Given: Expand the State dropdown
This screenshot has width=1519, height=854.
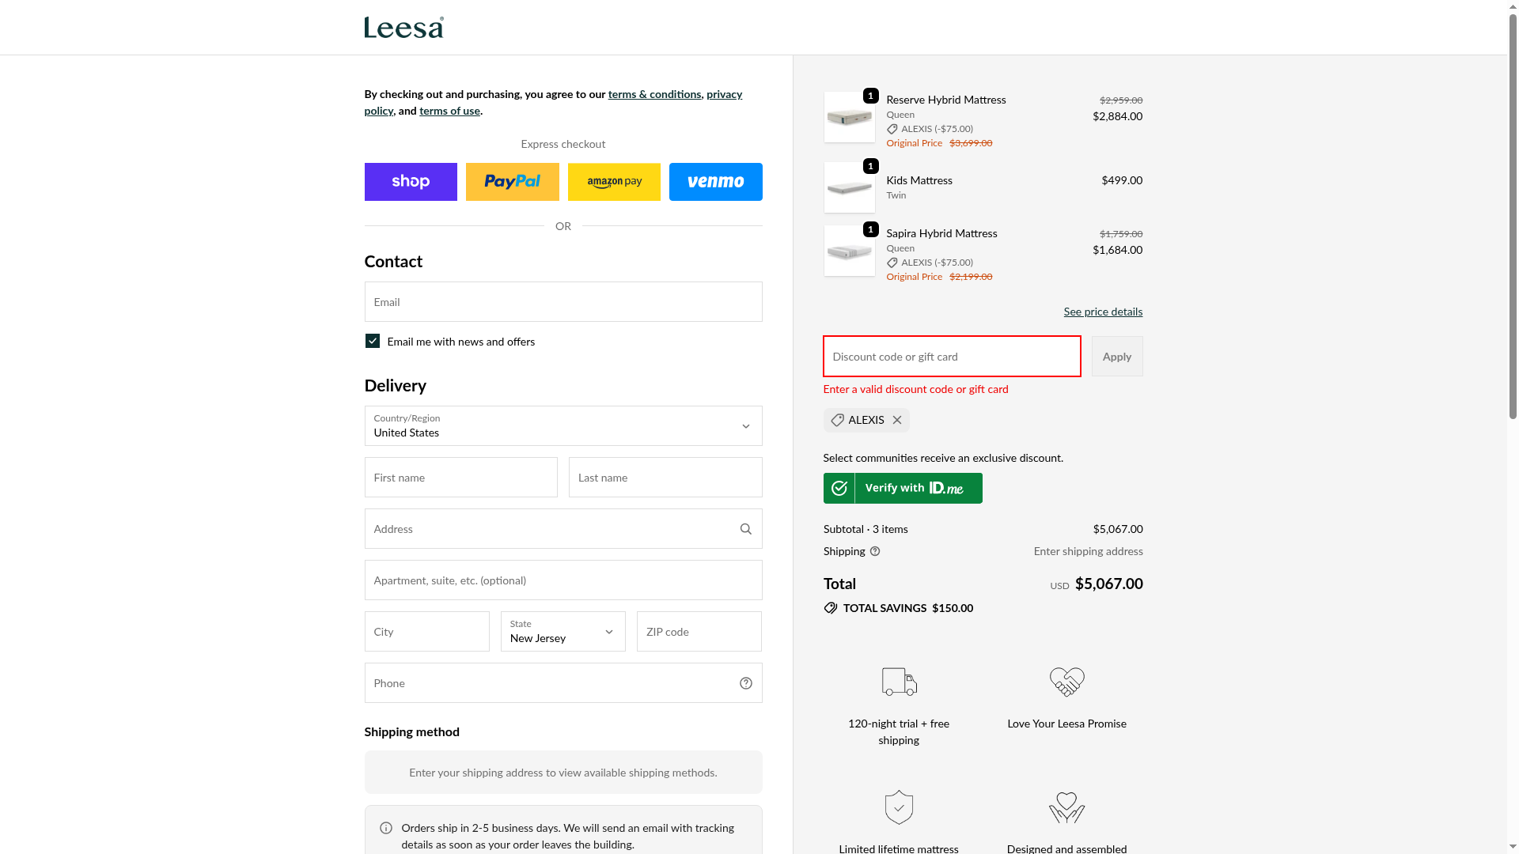Looking at the screenshot, I should pos(563,632).
